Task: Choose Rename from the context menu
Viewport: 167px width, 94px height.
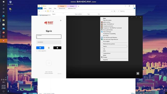Action: coord(114,57)
